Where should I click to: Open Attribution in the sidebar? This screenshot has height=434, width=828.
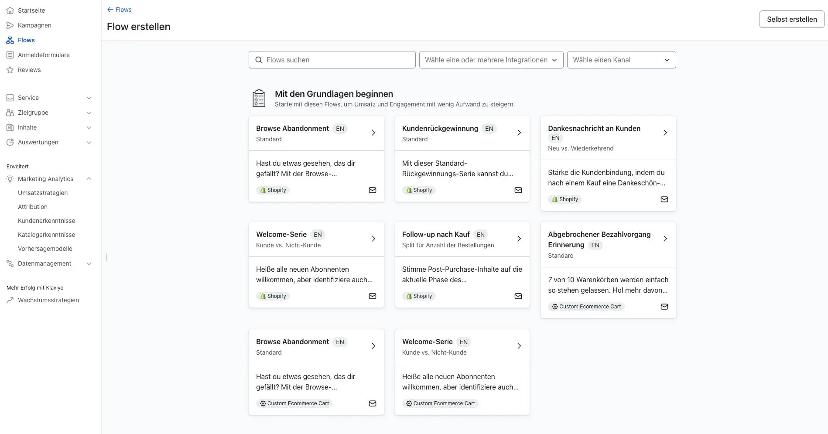tap(33, 207)
